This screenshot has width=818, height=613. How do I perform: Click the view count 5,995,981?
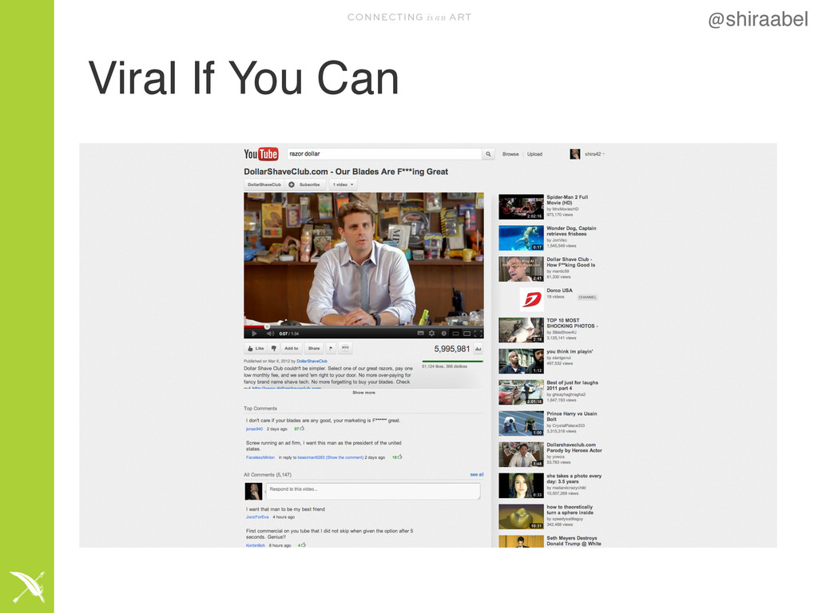click(452, 349)
